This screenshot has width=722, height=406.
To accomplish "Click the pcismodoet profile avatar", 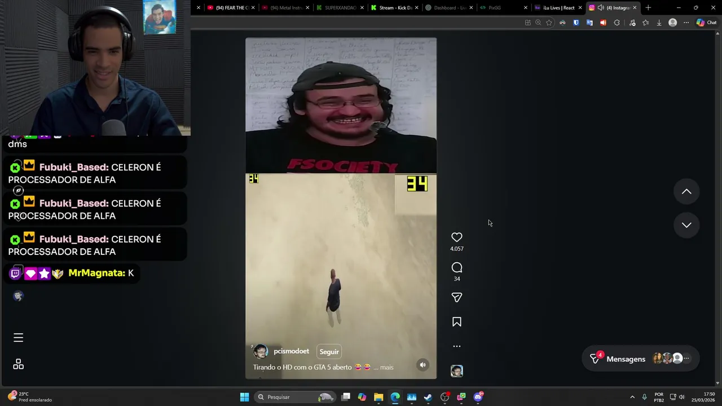I will pyautogui.click(x=261, y=352).
